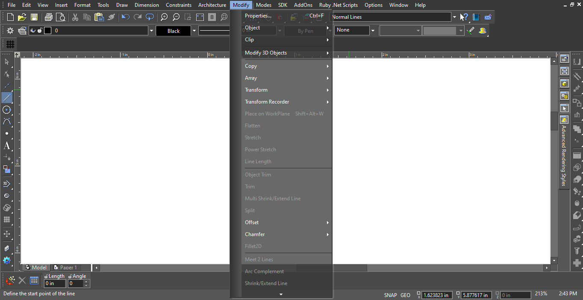The height and width of the screenshot is (300, 583).
Task: Redo the last undone action
Action: tap(138, 17)
